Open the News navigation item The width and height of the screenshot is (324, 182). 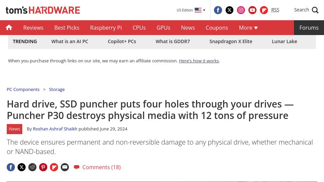pyautogui.click(x=188, y=28)
